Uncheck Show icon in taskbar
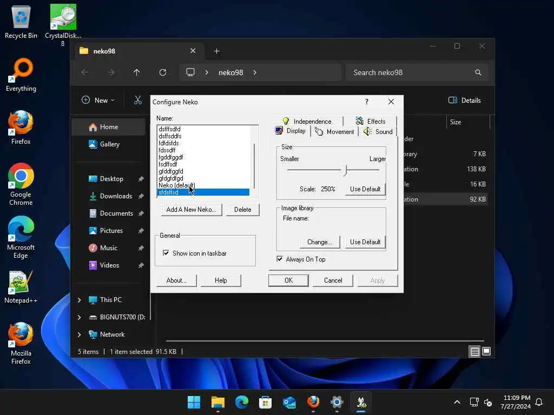Screen dimensions: 554x415 pyautogui.click(x=166, y=253)
